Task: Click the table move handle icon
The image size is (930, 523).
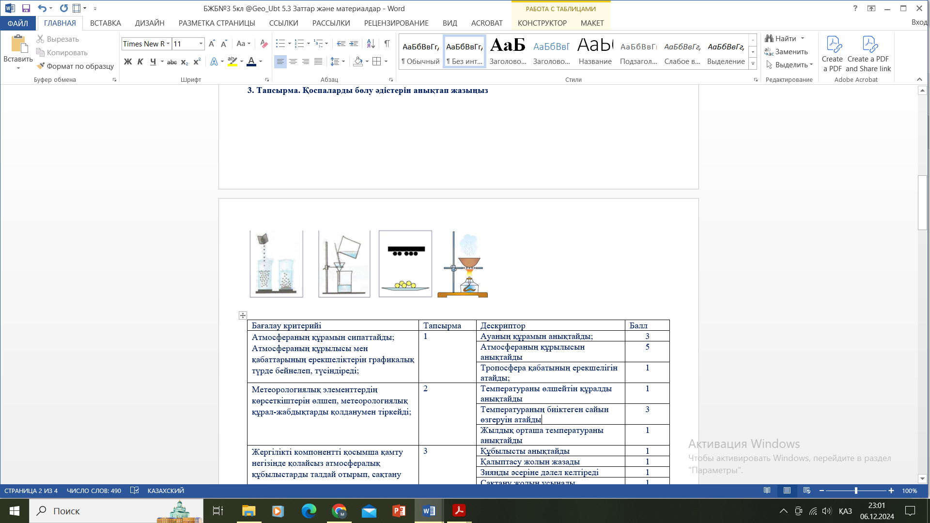Action: click(243, 315)
